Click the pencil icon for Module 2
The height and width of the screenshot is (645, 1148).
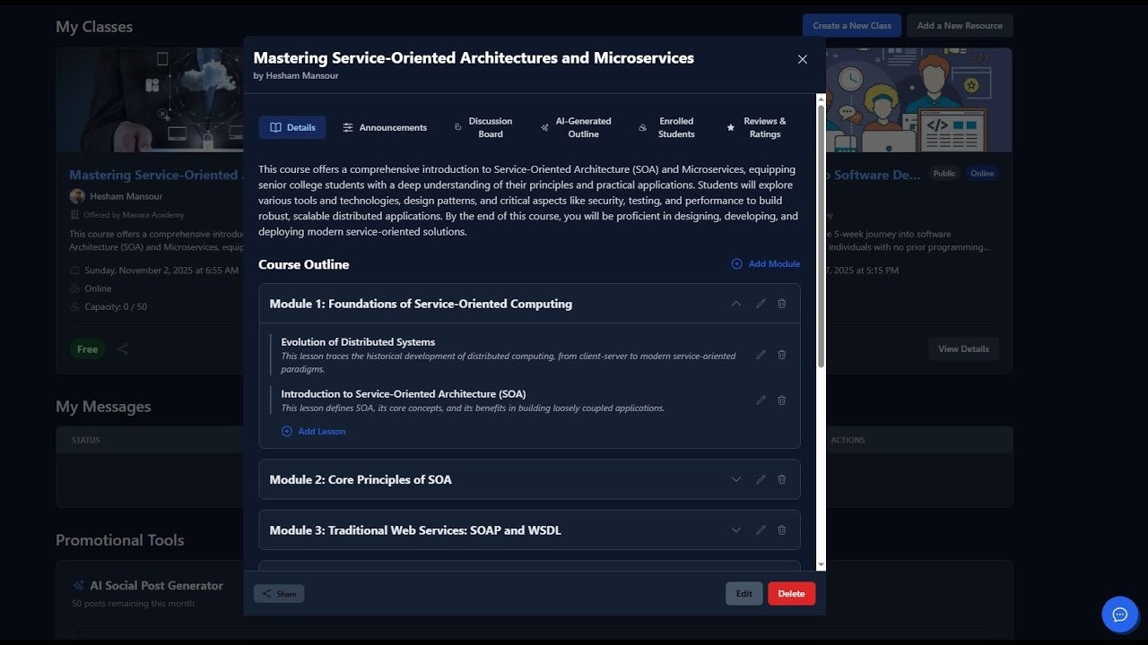[761, 479]
